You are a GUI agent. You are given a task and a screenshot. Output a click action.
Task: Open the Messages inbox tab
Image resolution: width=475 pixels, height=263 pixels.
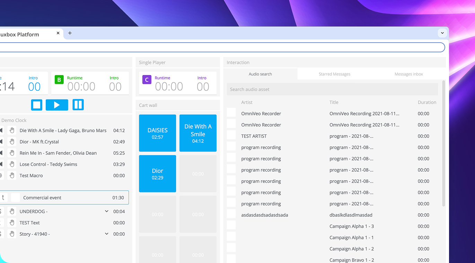point(408,74)
